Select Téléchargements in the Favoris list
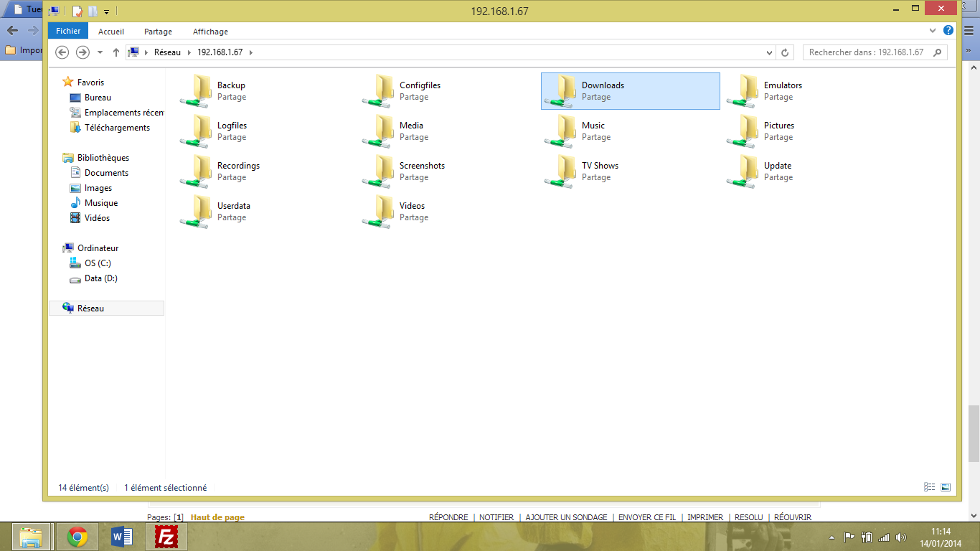The image size is (980, 551). pos(117,128)
